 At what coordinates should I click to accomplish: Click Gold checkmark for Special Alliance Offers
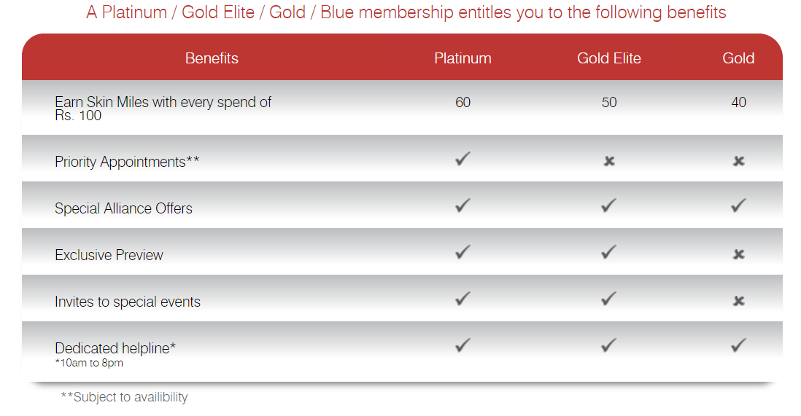738,206
